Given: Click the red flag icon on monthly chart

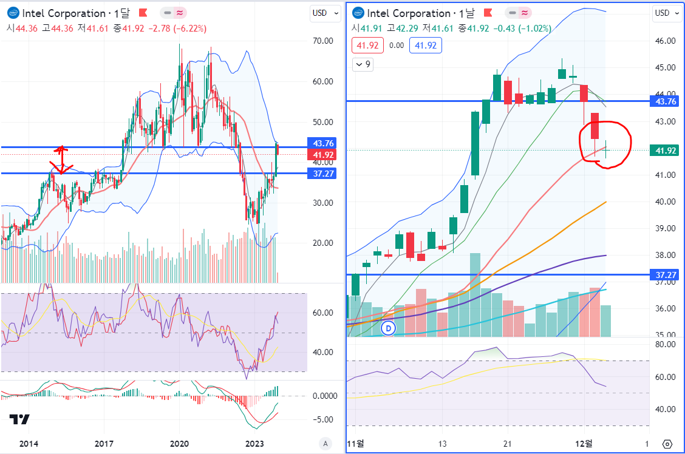Looking at the screenshot, I should tap(143, 13).
